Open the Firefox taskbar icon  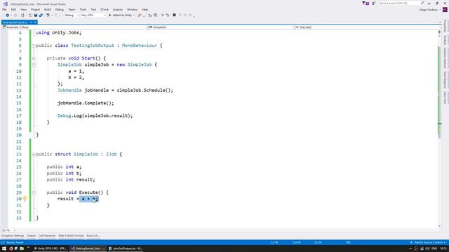11,248
